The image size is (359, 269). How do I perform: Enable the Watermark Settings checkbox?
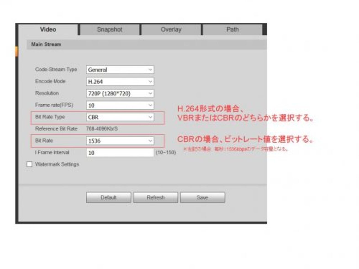point(30,164)
